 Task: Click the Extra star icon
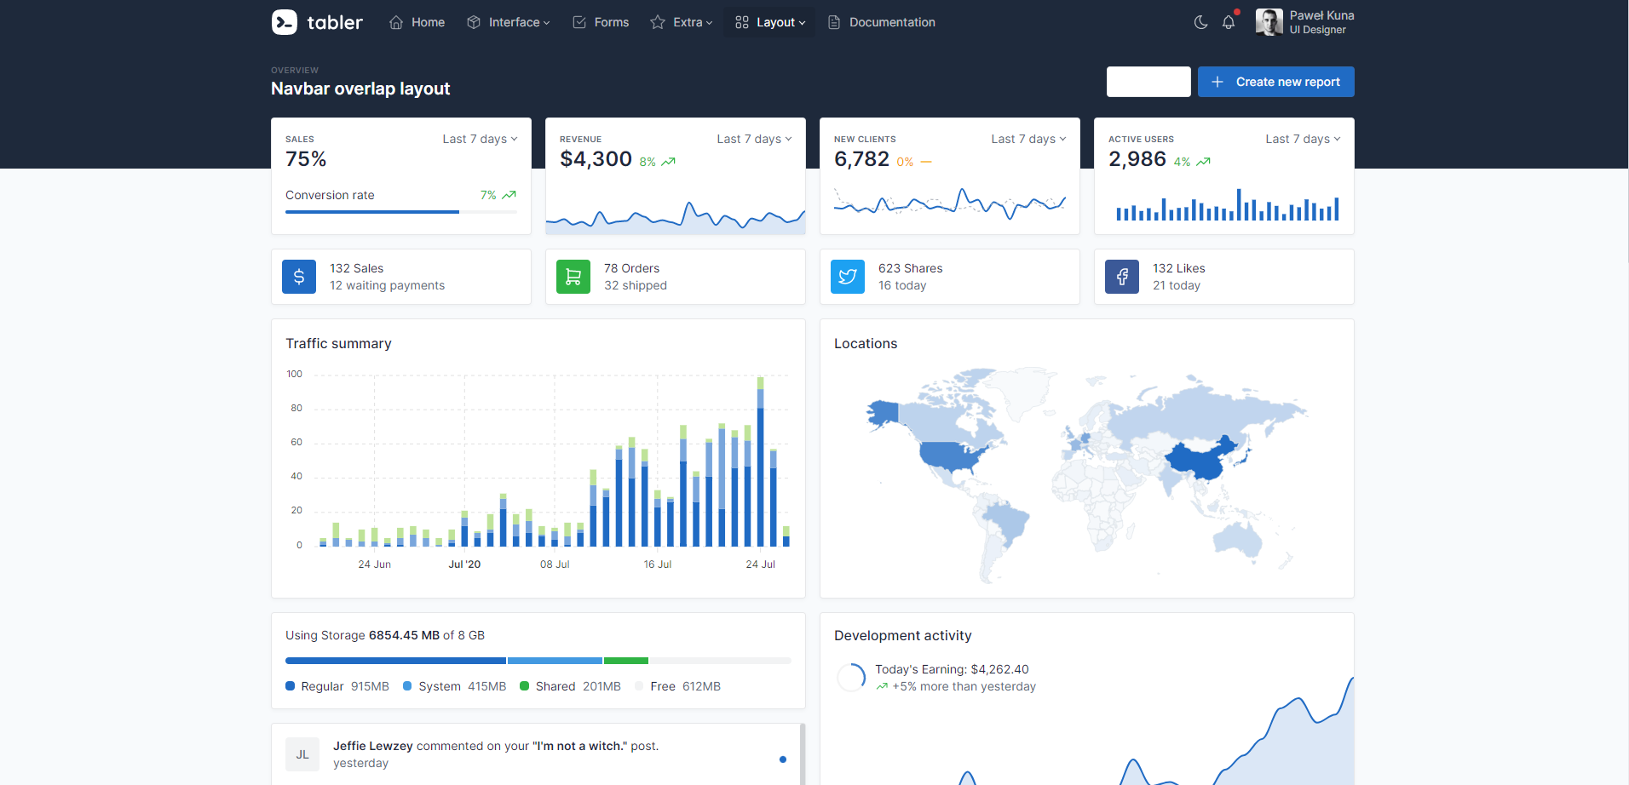[x=658, y=22]
